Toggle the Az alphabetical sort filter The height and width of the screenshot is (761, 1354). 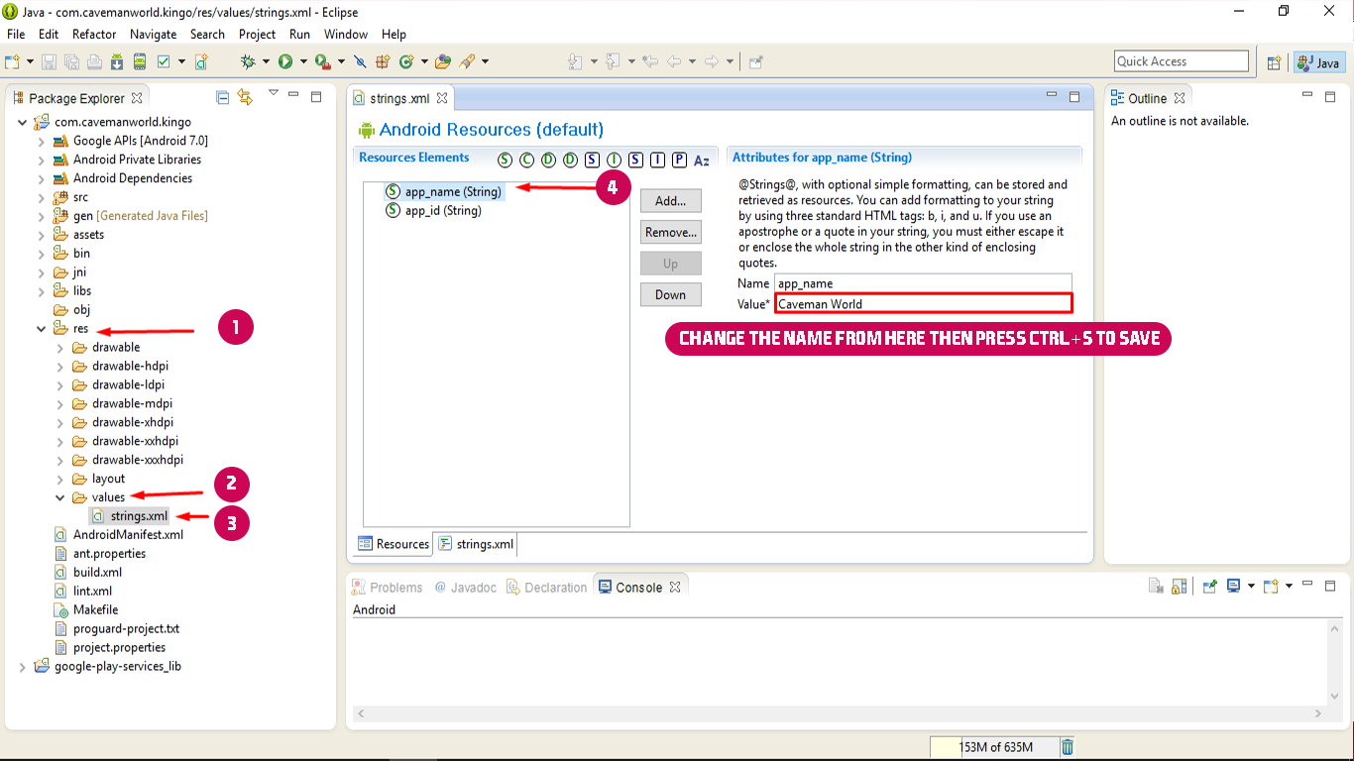click(x=702, y=160)
